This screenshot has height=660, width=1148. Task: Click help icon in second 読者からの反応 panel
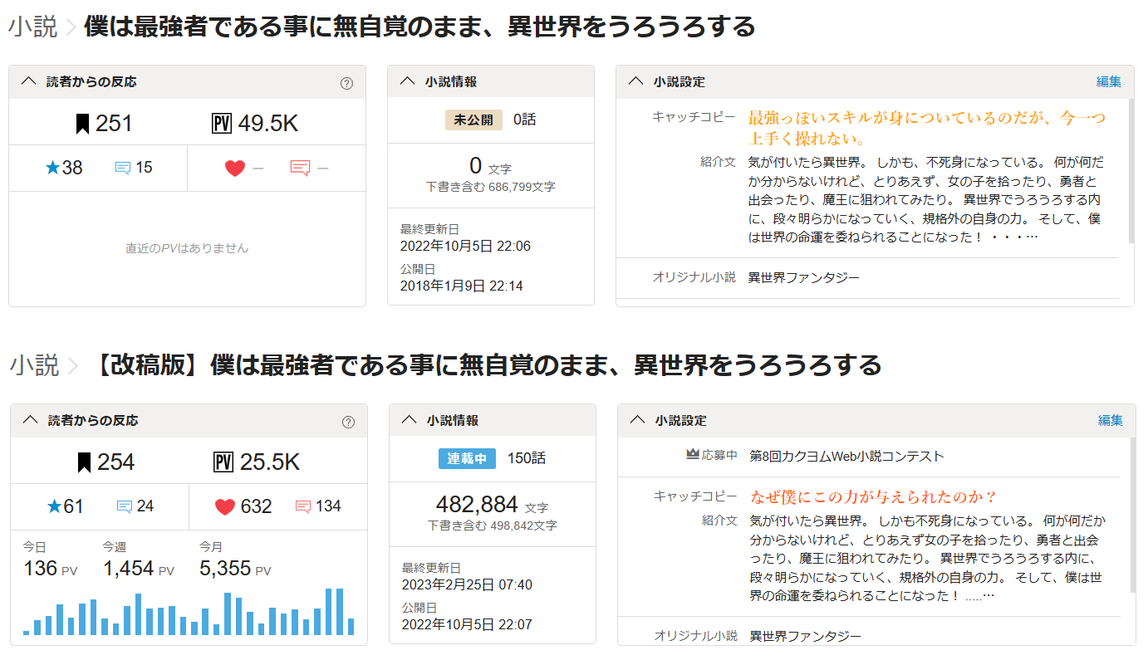(349, 422)
